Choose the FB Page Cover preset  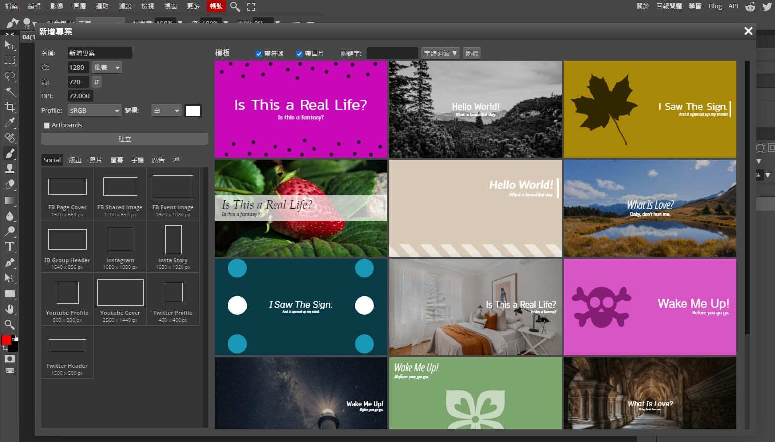point(67,194)
